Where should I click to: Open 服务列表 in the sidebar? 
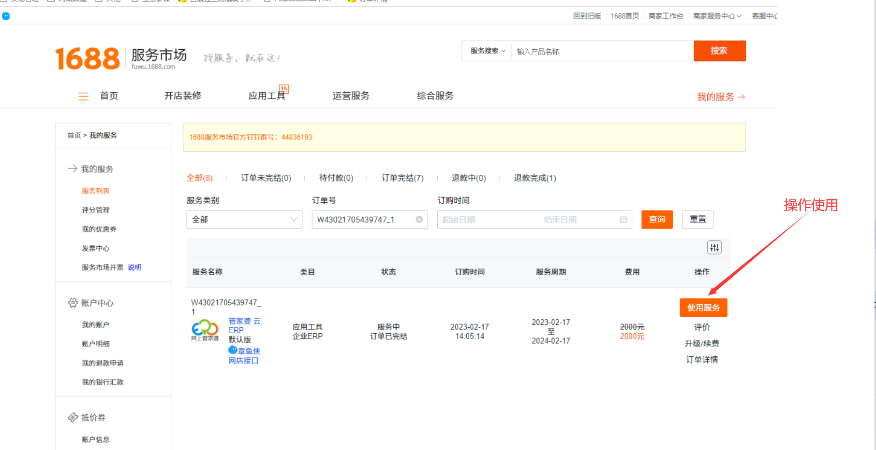coord(95,191)
